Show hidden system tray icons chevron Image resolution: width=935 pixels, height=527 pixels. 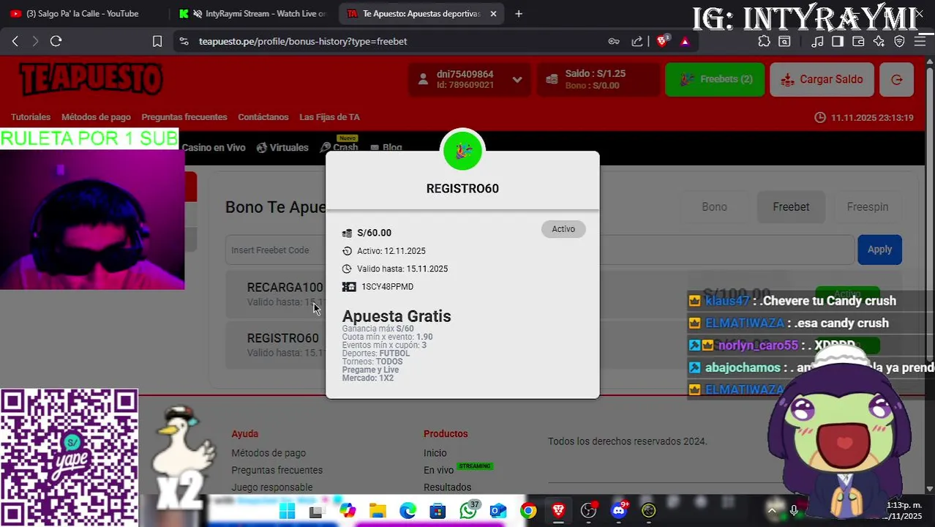772,510
